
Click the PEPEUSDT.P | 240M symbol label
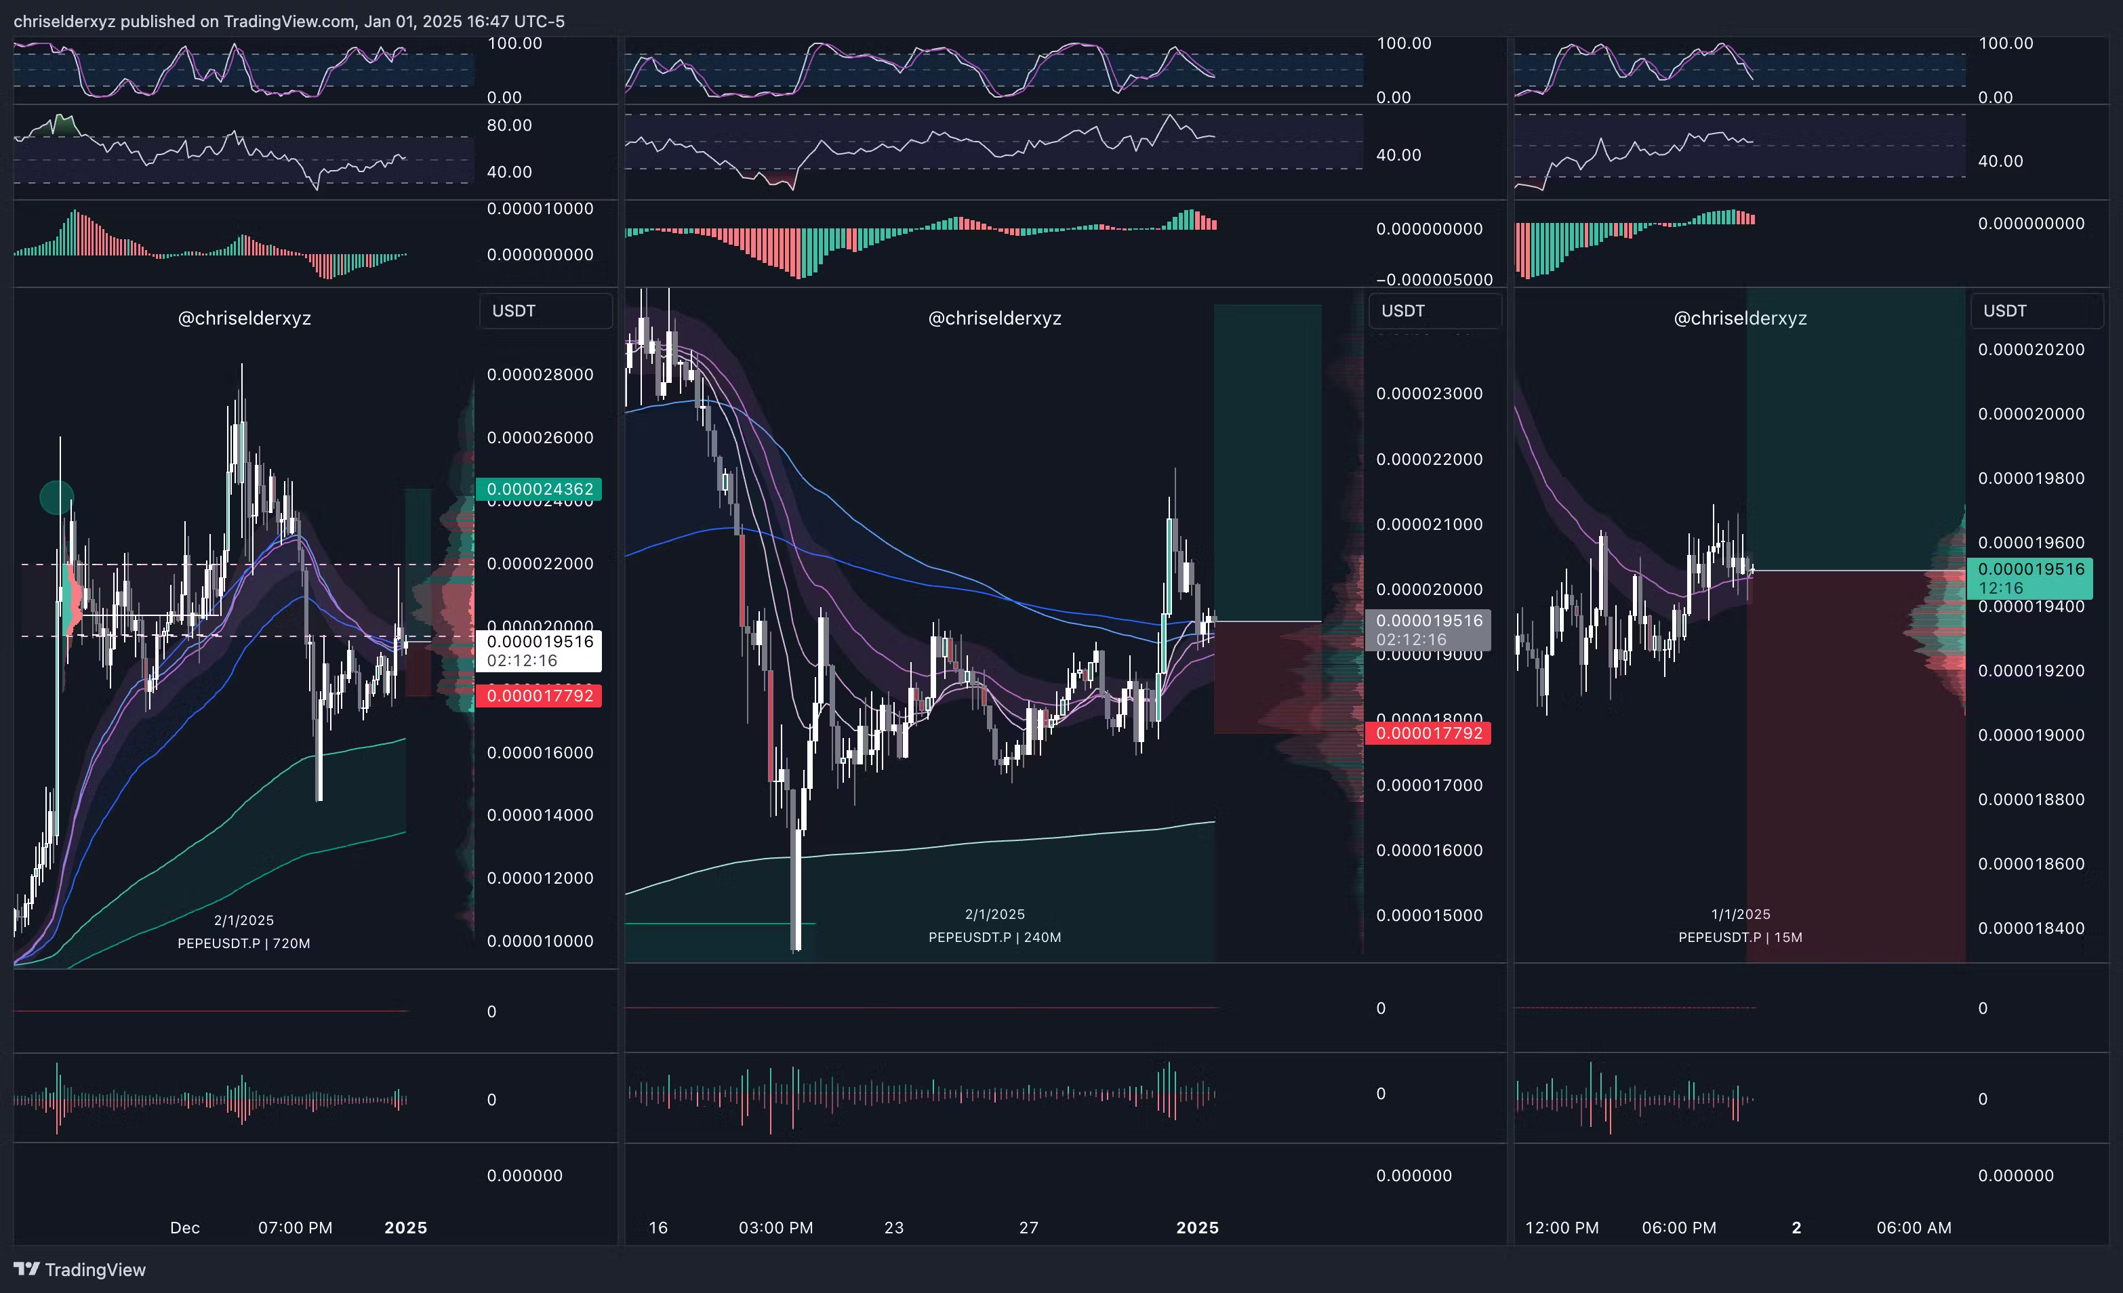point(994,937)
